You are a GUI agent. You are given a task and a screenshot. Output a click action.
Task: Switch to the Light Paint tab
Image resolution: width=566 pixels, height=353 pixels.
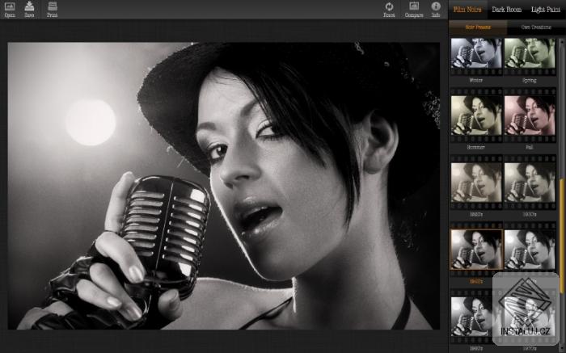pos(546,10)
